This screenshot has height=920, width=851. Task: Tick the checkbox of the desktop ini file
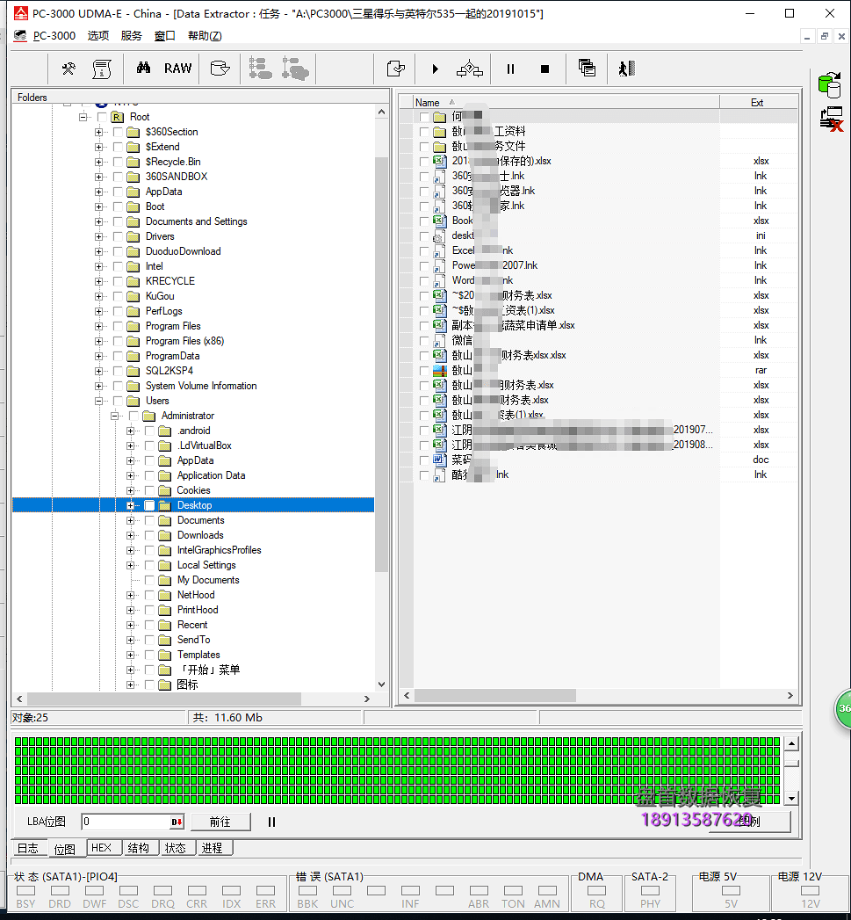424,236
